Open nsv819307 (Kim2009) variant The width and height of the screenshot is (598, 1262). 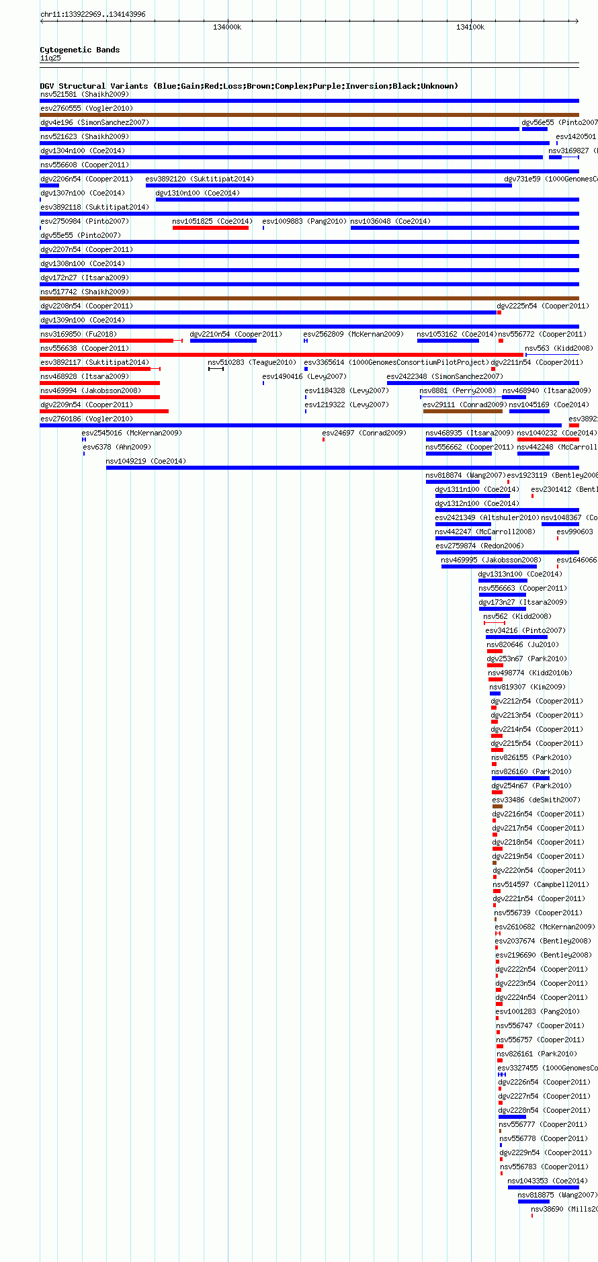[527, 687]
